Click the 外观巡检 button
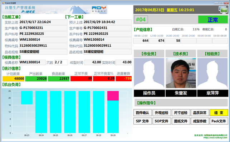Screen dimensions: 230x142 pyautogui.click(x=162, y=113)
